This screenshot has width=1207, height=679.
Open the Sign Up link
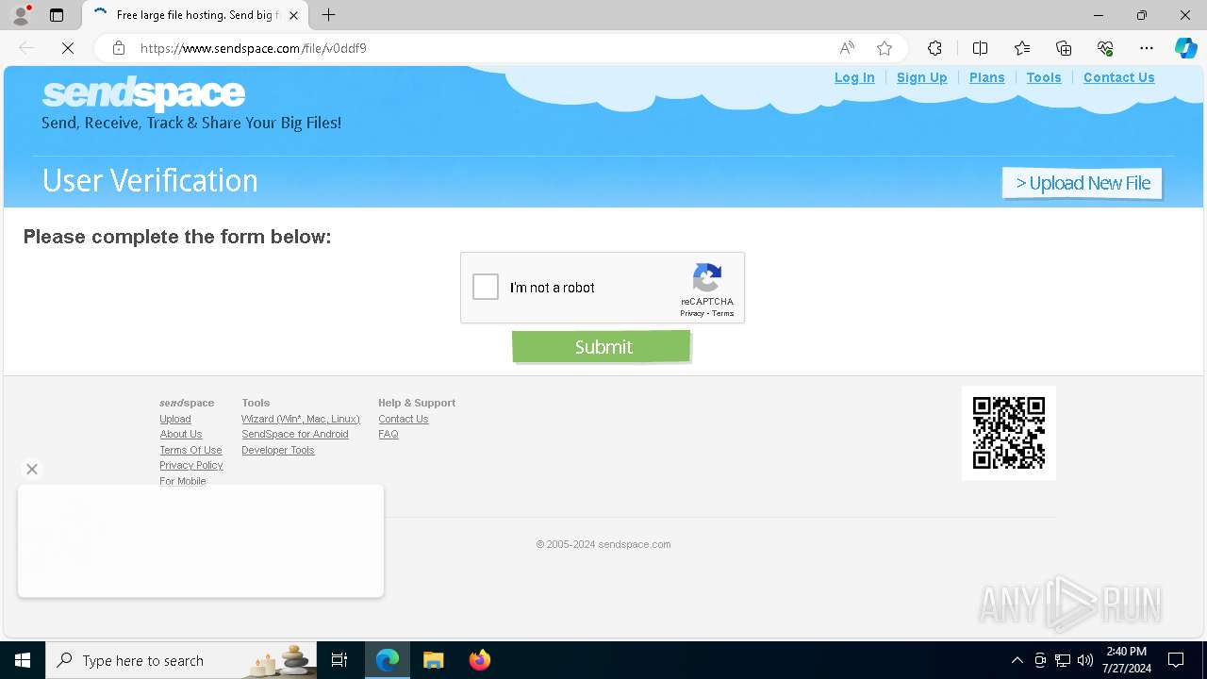[x=921, y=77]
